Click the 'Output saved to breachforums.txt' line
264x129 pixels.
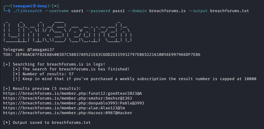[x=47, y=123]
